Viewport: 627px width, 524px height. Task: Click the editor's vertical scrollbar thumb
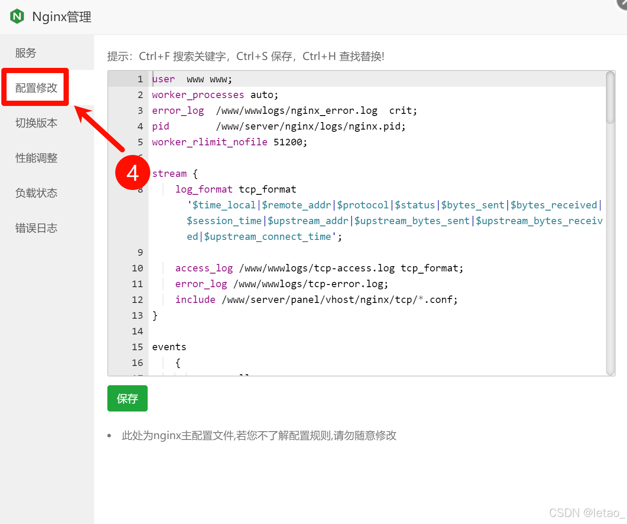(x=610, y=98)
